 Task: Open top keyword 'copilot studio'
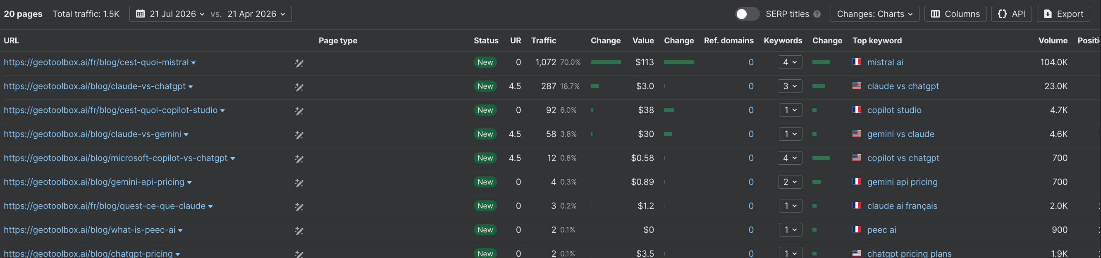(894, 110)
